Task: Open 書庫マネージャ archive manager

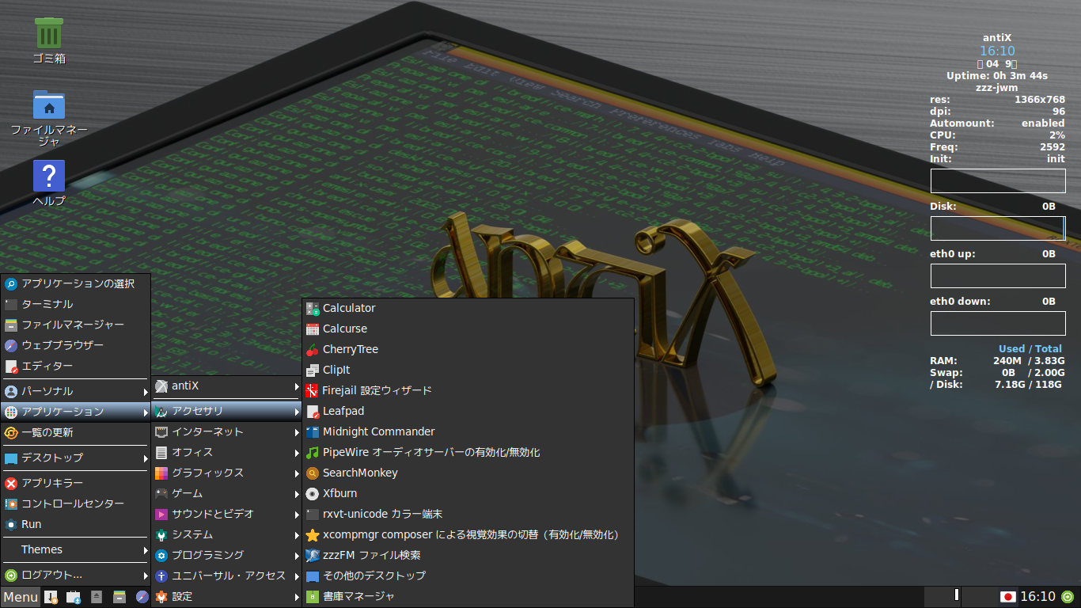Action: (x=468, y=596)
